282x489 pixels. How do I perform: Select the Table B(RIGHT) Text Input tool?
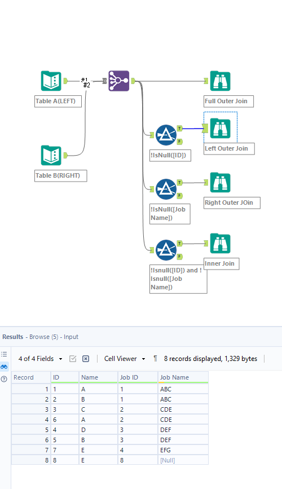(51, 155)
